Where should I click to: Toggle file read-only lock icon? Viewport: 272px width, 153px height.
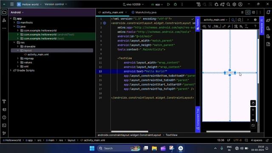267,140
